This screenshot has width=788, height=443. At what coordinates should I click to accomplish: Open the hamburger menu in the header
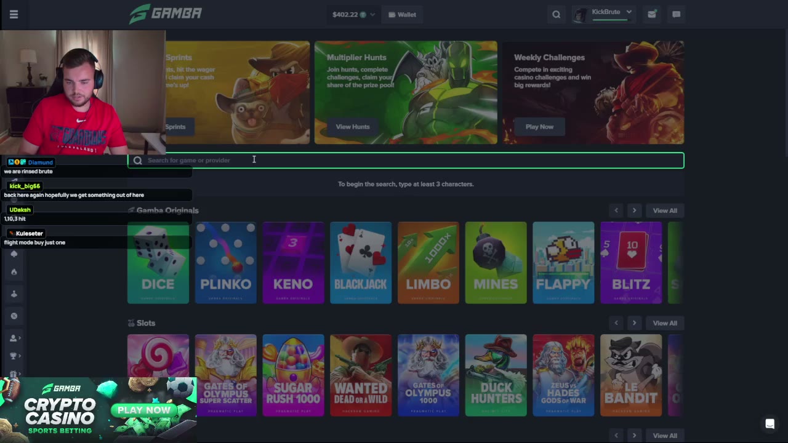coord(14,14)
